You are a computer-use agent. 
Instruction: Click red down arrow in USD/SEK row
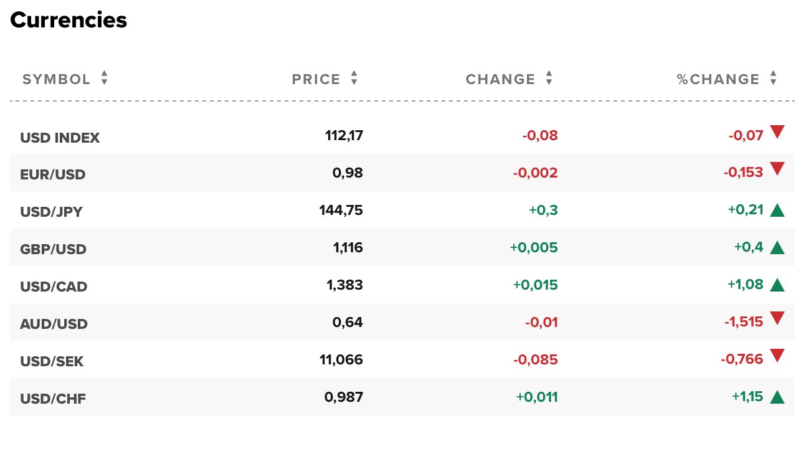777,356
